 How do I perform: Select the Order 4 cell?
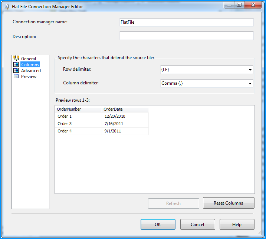click(79, 131)
